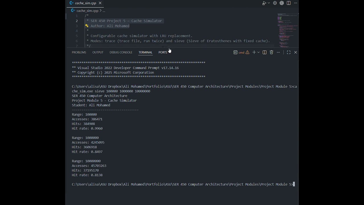The height and width of the screenshot is (205, 364).
Task: Click the cache_sim.cpp breadcrumb file name
Action: [87, 11]
